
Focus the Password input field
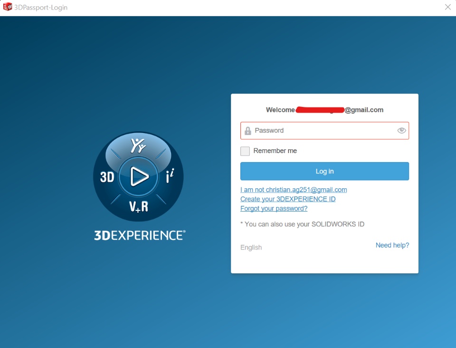(x=324, y=131)
